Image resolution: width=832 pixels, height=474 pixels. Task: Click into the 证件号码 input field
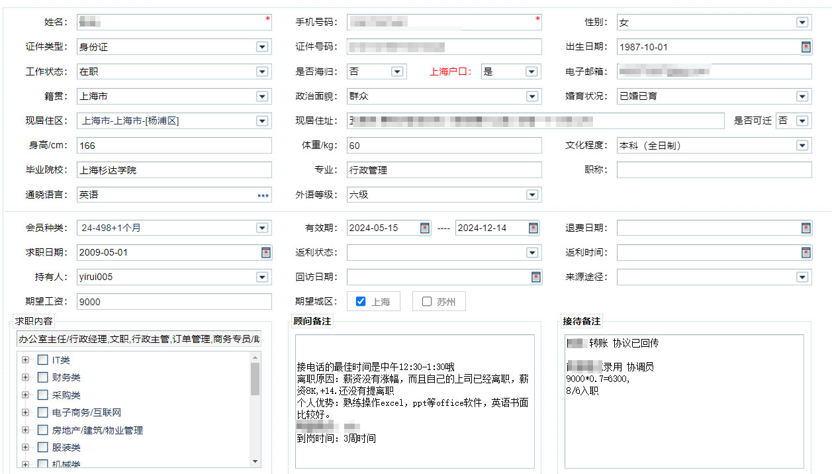tap(444, 47)
